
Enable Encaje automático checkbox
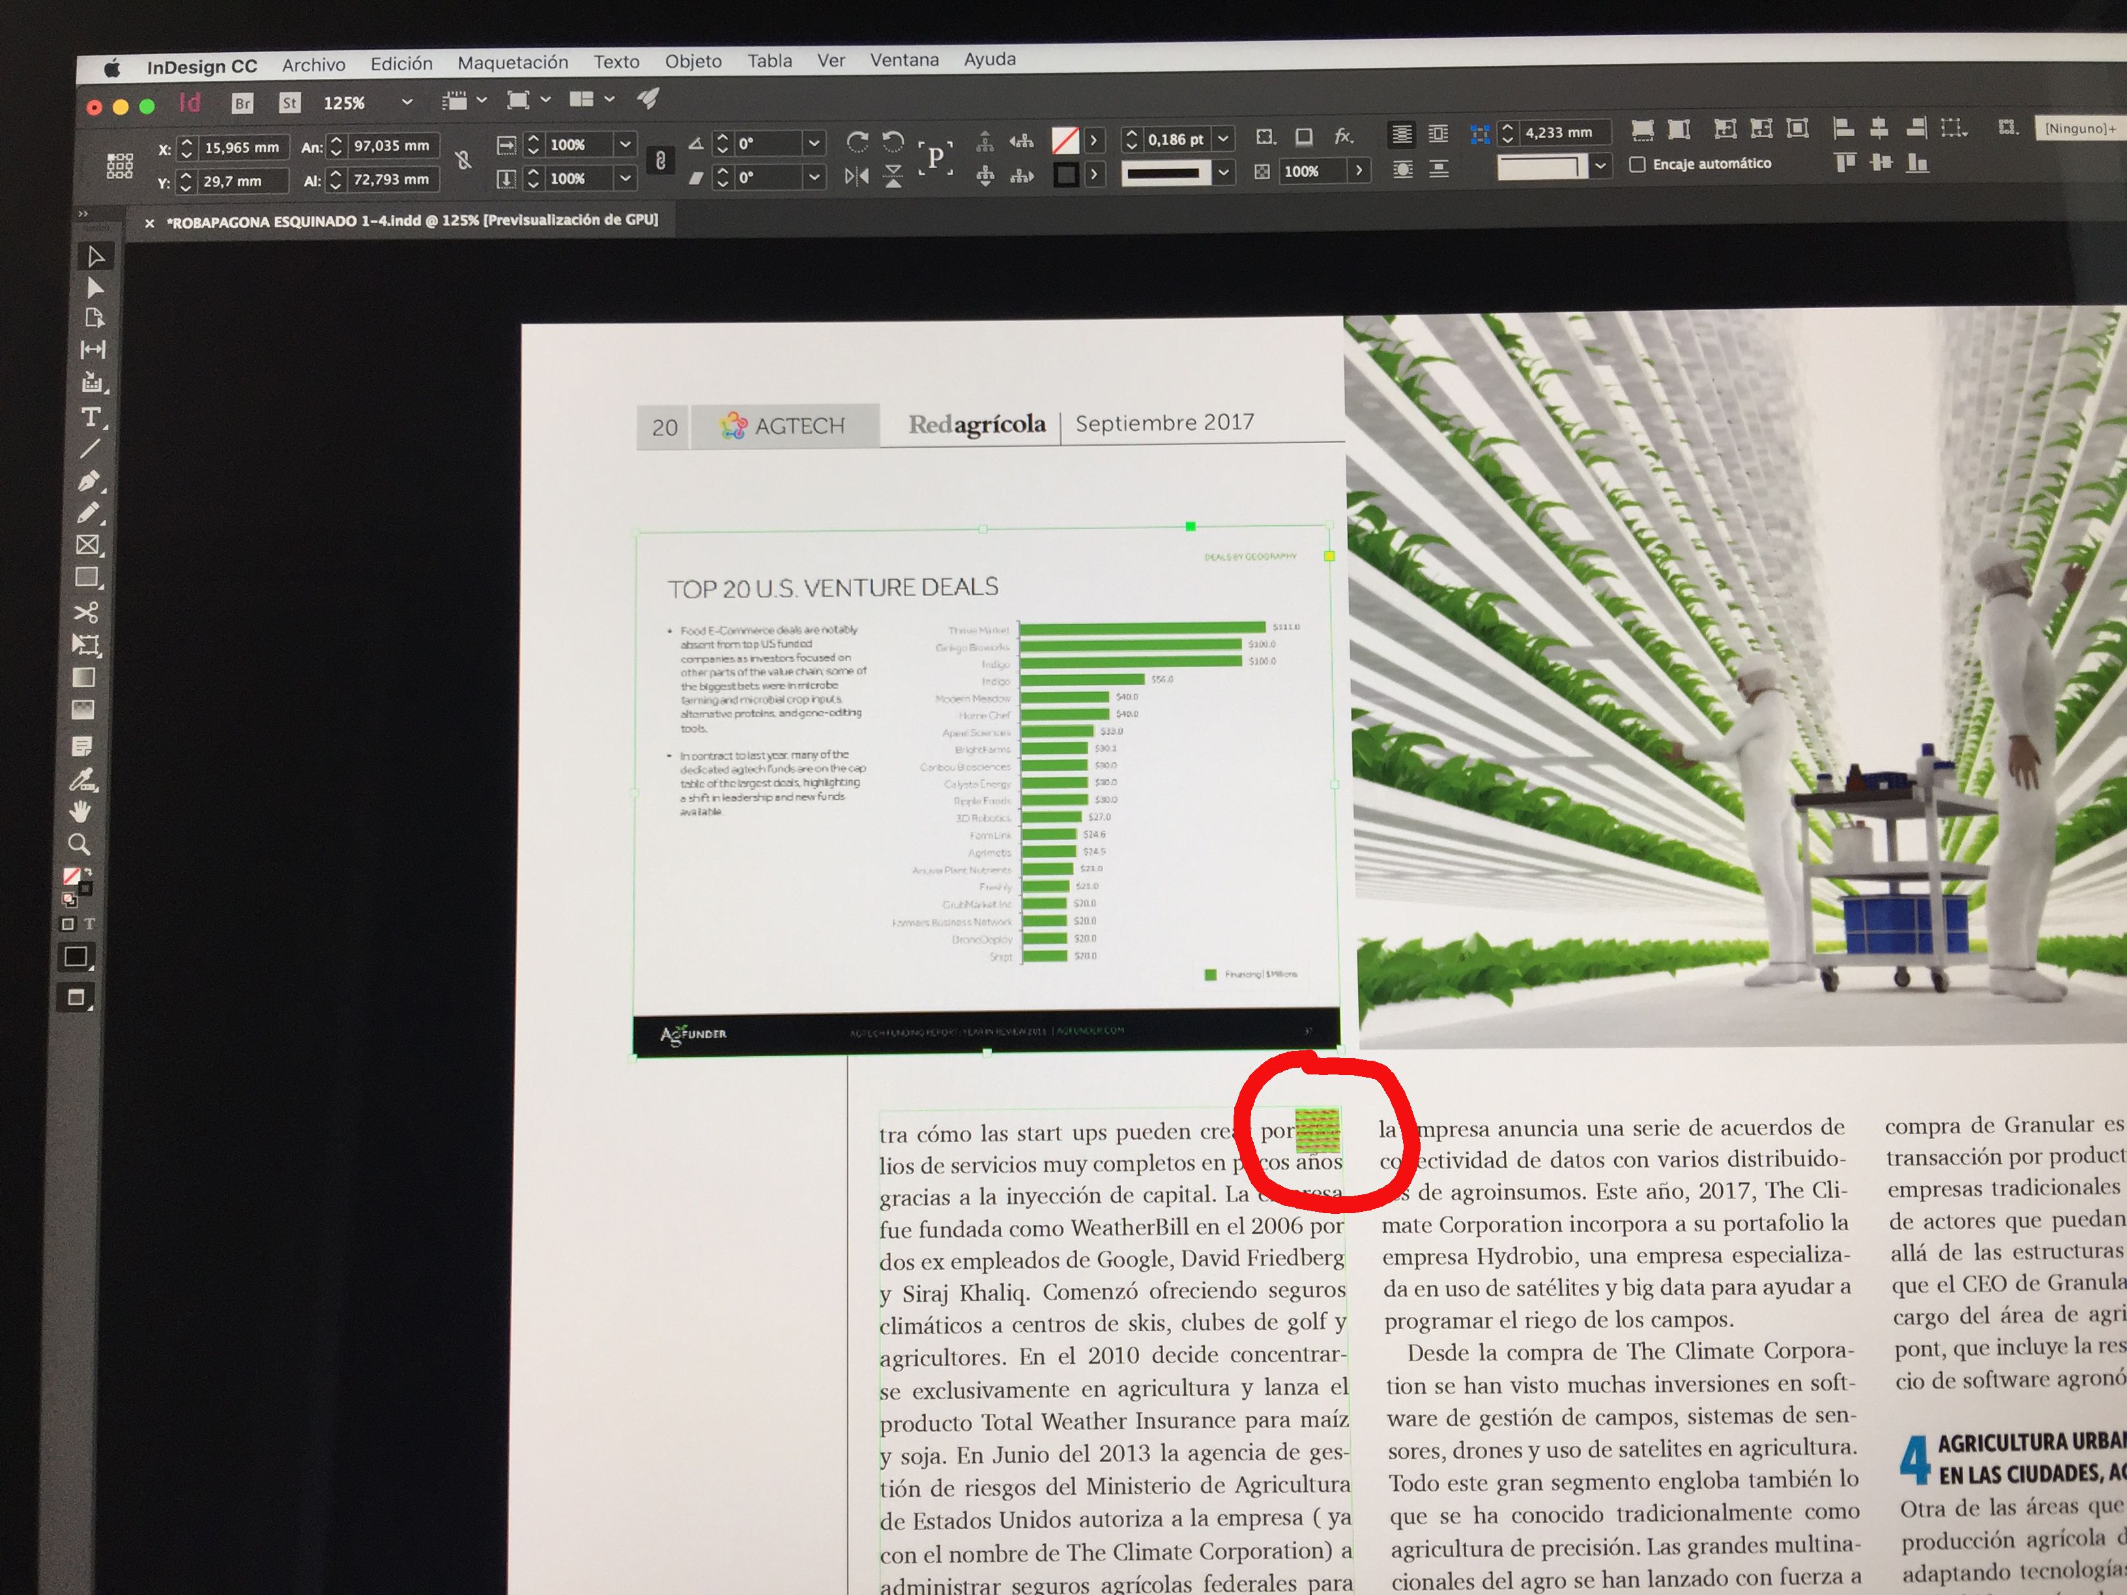[x=1638, y=164]
